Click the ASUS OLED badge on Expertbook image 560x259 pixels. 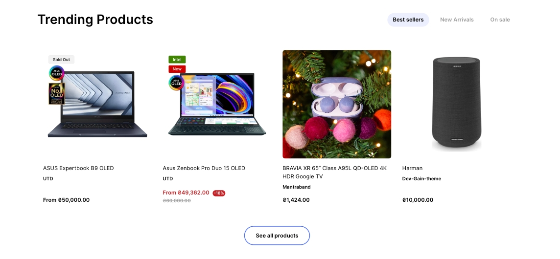(57, 73)
